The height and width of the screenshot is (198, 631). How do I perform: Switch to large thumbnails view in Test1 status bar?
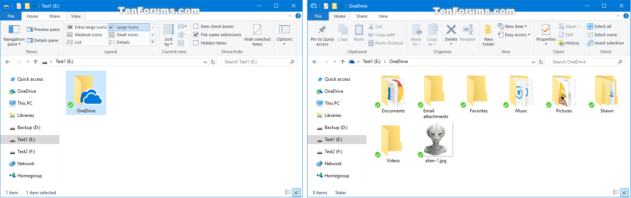[x=297, y=192]
